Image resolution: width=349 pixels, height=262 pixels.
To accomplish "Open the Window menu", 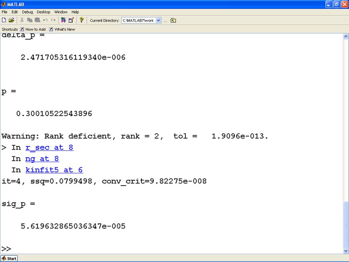I will 61,12.
